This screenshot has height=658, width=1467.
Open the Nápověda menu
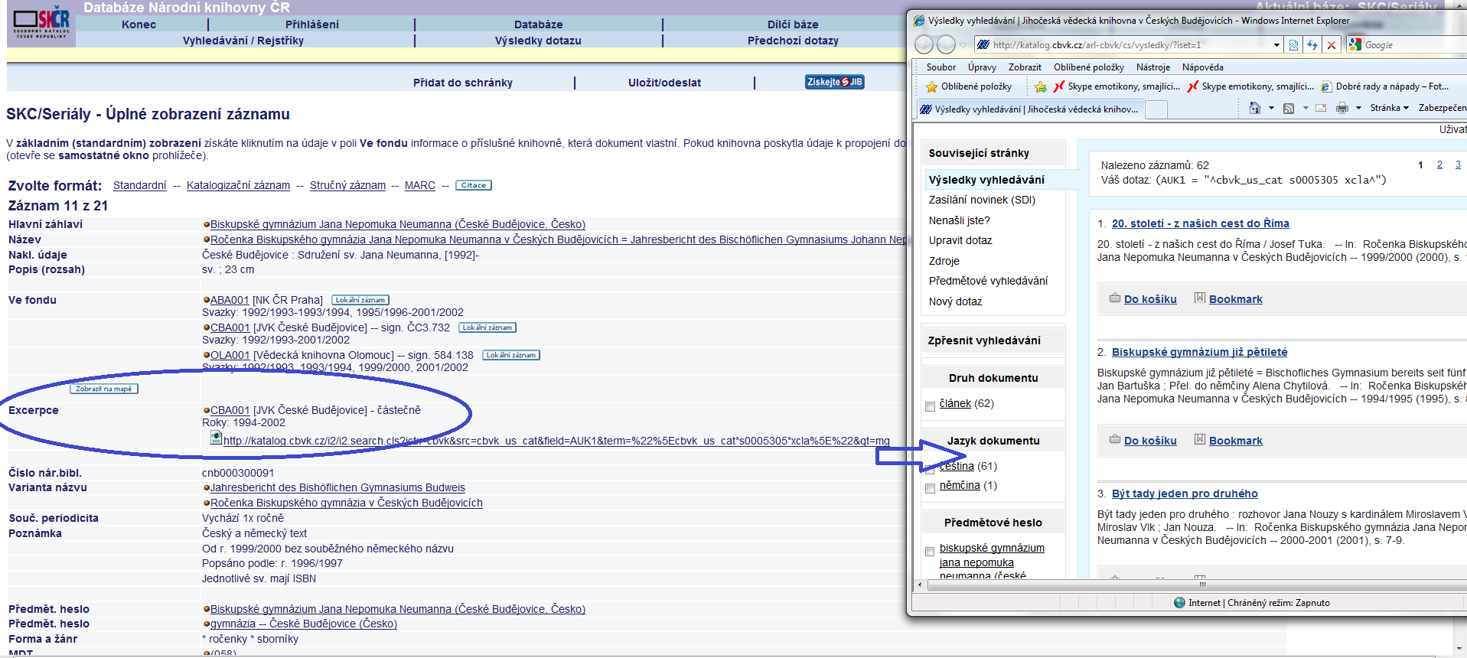(1202, 67)
